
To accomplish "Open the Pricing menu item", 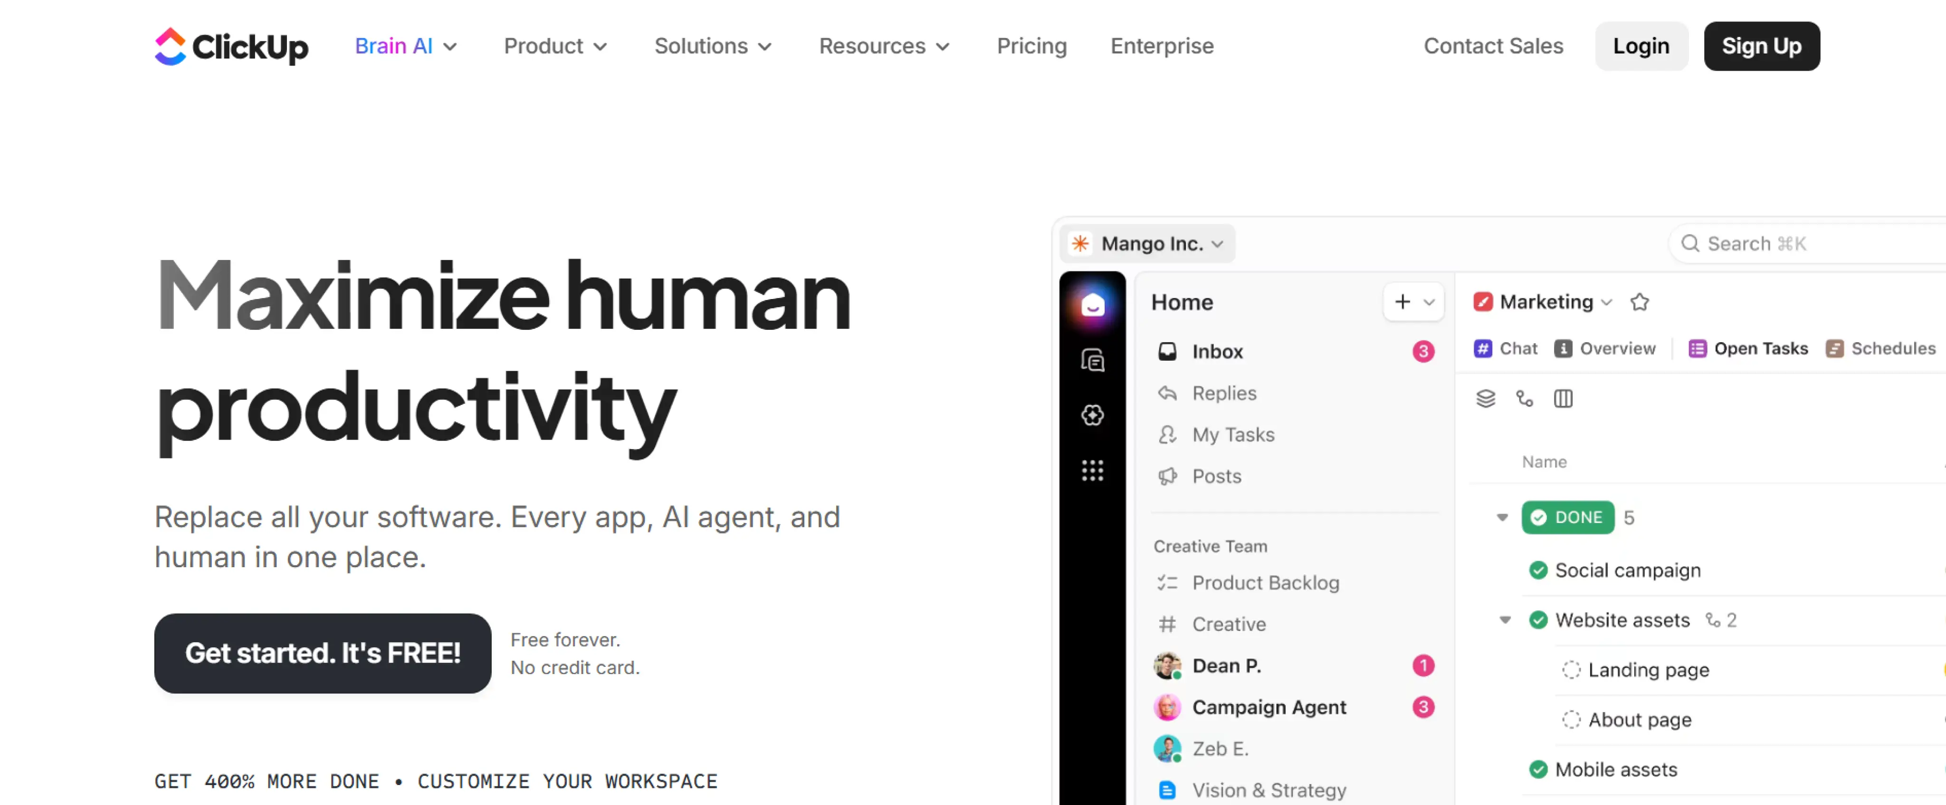I will pos(1031,46).
